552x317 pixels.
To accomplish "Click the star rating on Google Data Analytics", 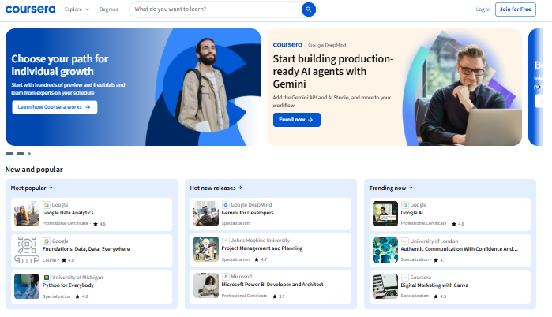I will 99,224.
